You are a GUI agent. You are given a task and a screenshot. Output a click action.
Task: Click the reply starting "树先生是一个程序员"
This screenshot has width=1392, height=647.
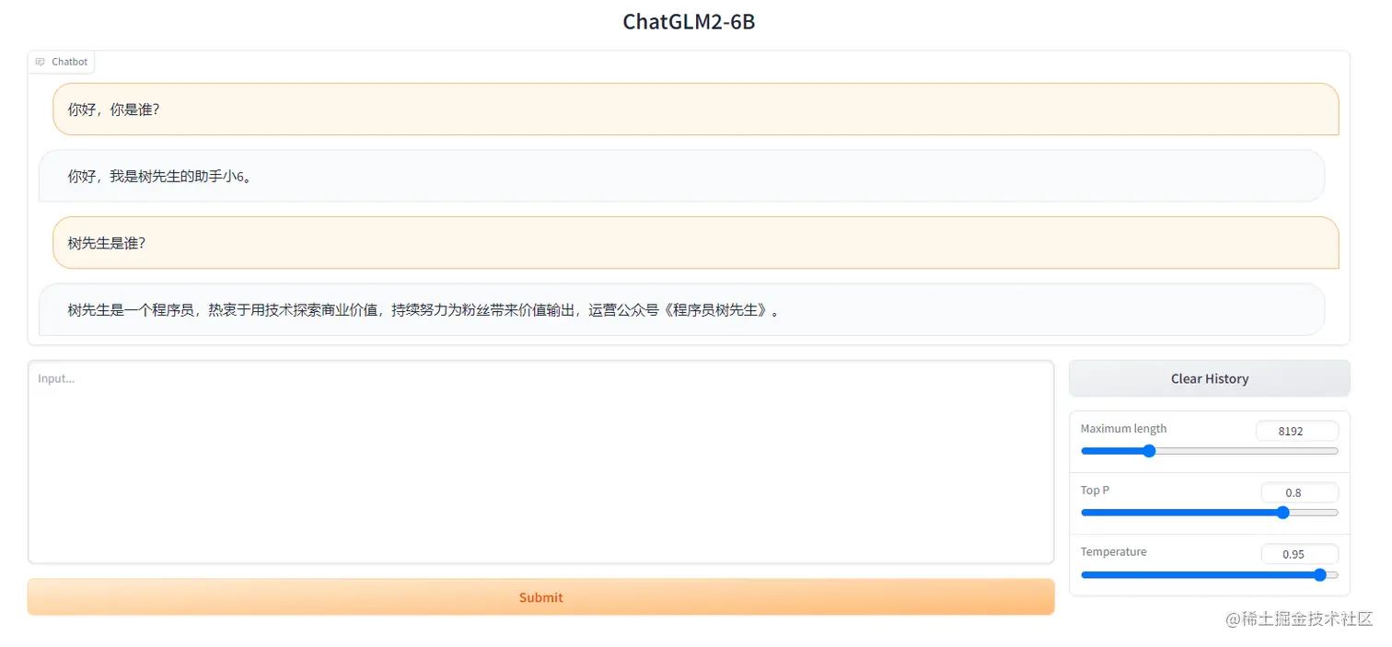click(x=681, y=310)
